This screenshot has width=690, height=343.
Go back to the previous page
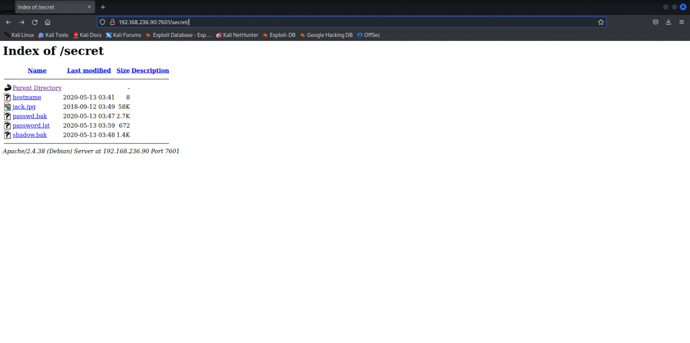click(8, 22)
